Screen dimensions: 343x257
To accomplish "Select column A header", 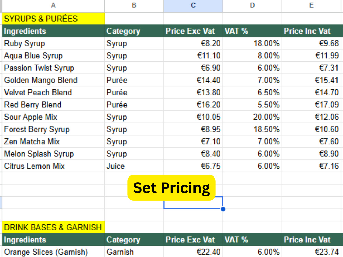I will tap(53, 6).
